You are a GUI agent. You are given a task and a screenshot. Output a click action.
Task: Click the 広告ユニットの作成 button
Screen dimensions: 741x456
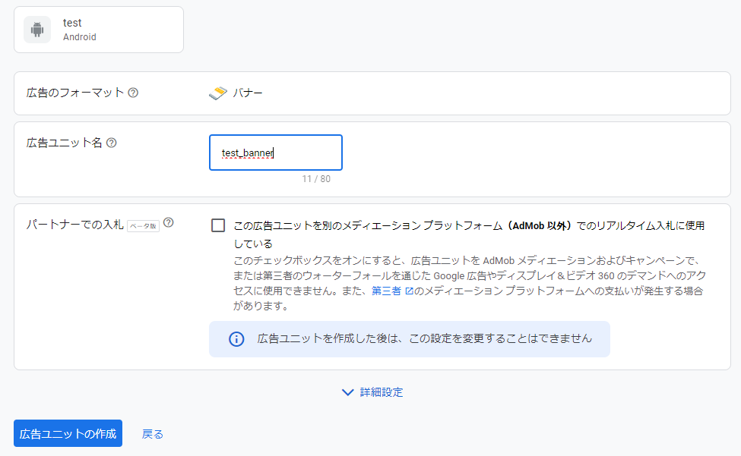coord(67,433)
